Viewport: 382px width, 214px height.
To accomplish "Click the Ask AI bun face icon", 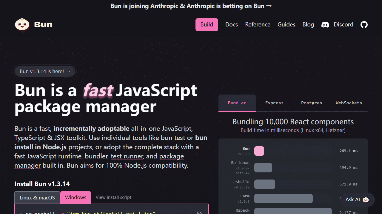I will [x=366, y=200].
